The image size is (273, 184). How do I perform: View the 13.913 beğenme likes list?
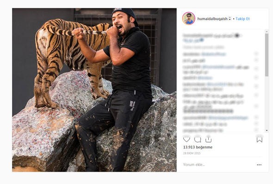pos(198,147)
